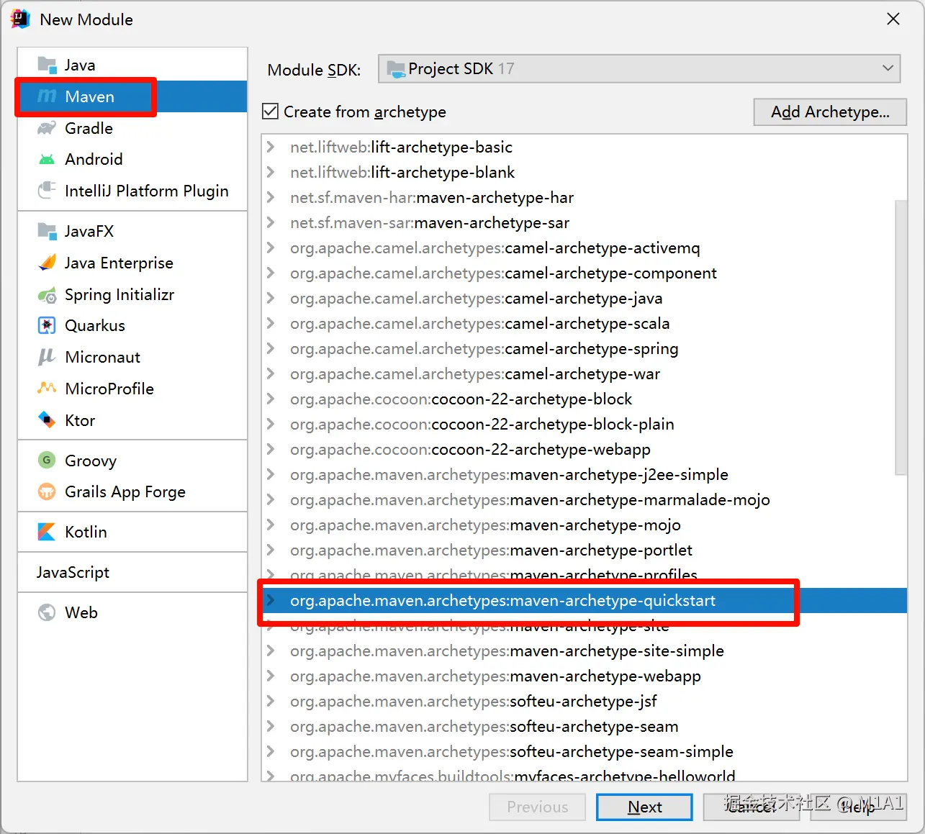Expand the cocoon-22-archetype-webapp node
Viewport: 925px width, 834px height.
pyautogui.click(x=271, y=449)
